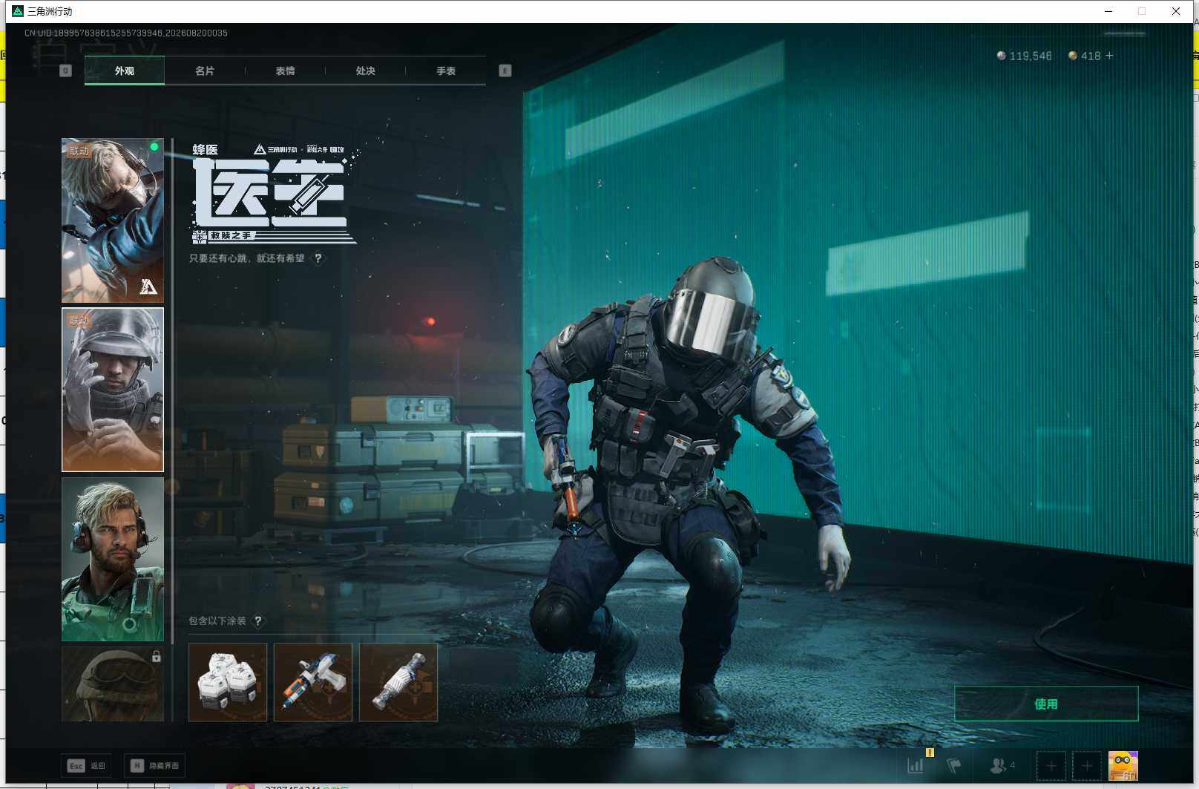Click the 只要还有心跳，就还有希望 tagline
1199x789 pixels.
coord(247,258)
